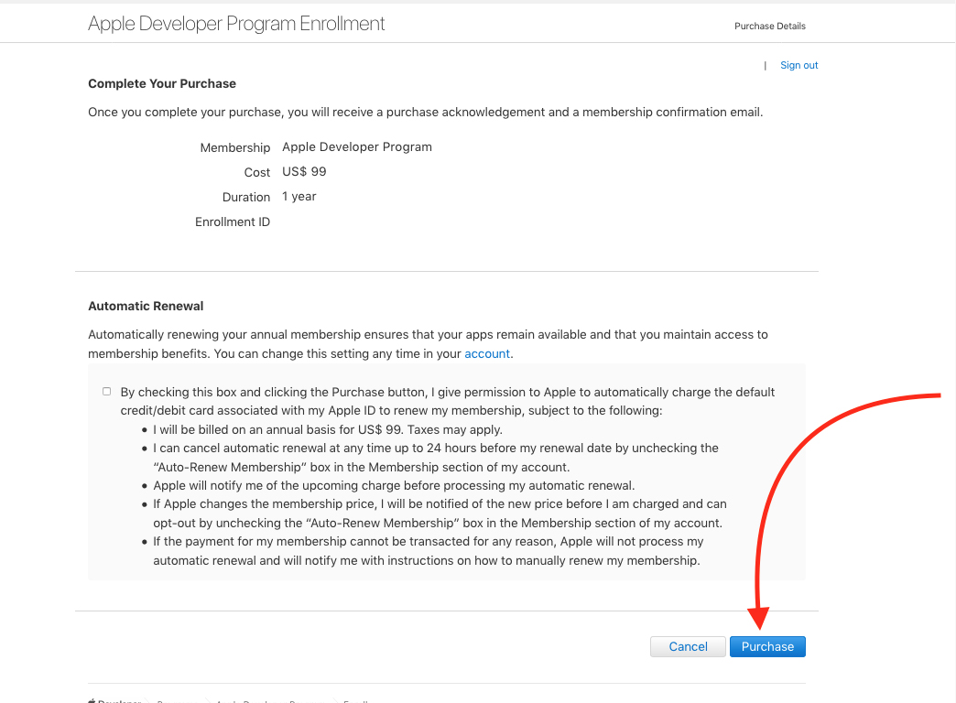
Task: Click the '1 year' duration value
Action: click(299, 196)
